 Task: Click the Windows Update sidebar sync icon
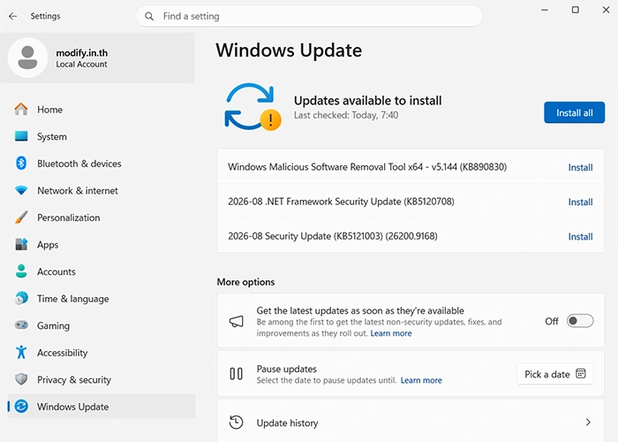click(x=21, y=406)
